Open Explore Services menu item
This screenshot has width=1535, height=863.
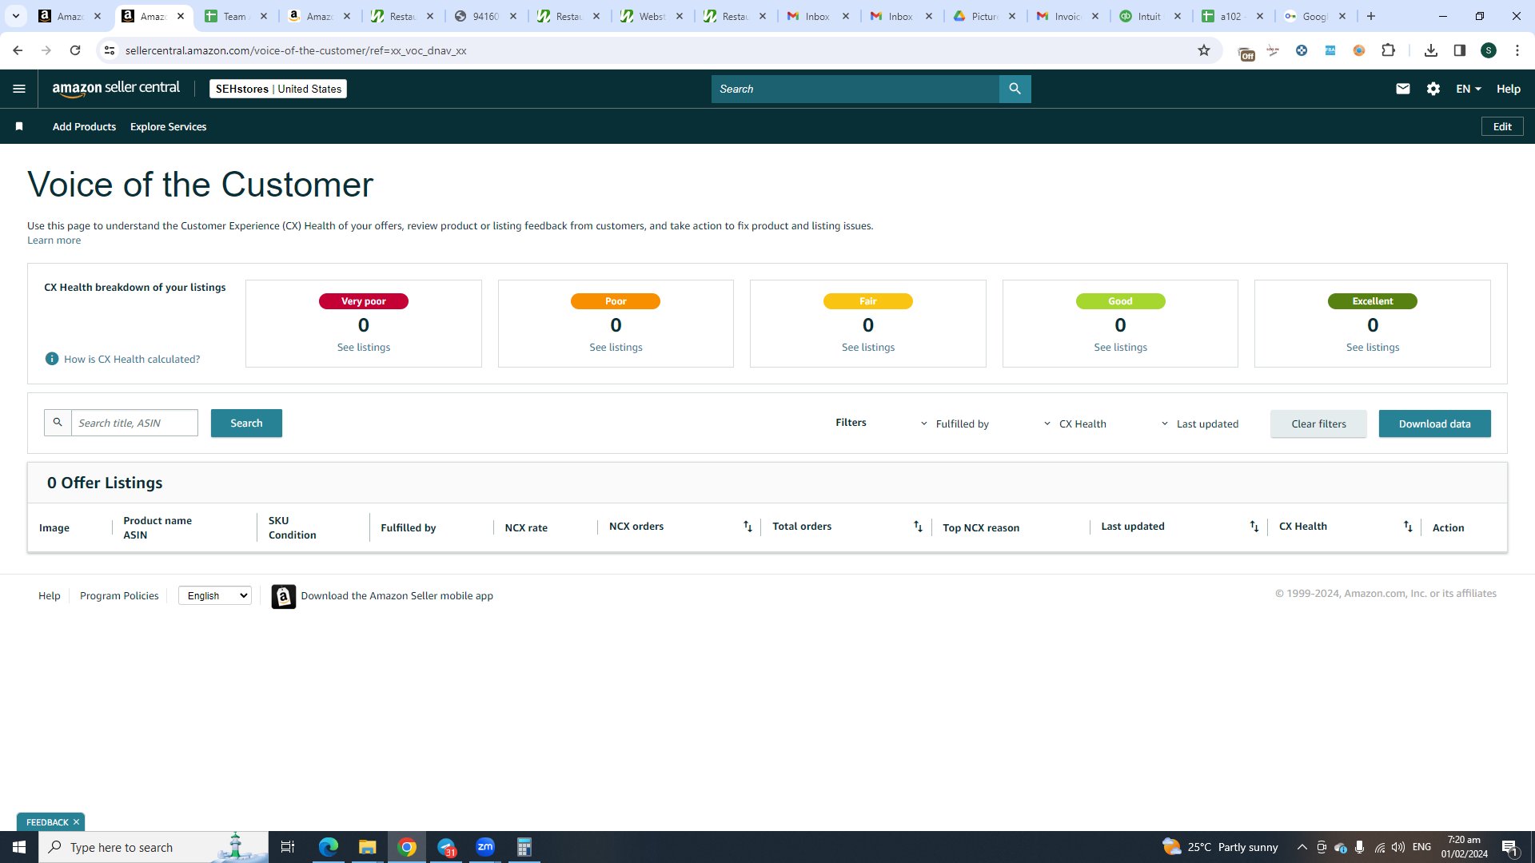[x=168, y=126]
